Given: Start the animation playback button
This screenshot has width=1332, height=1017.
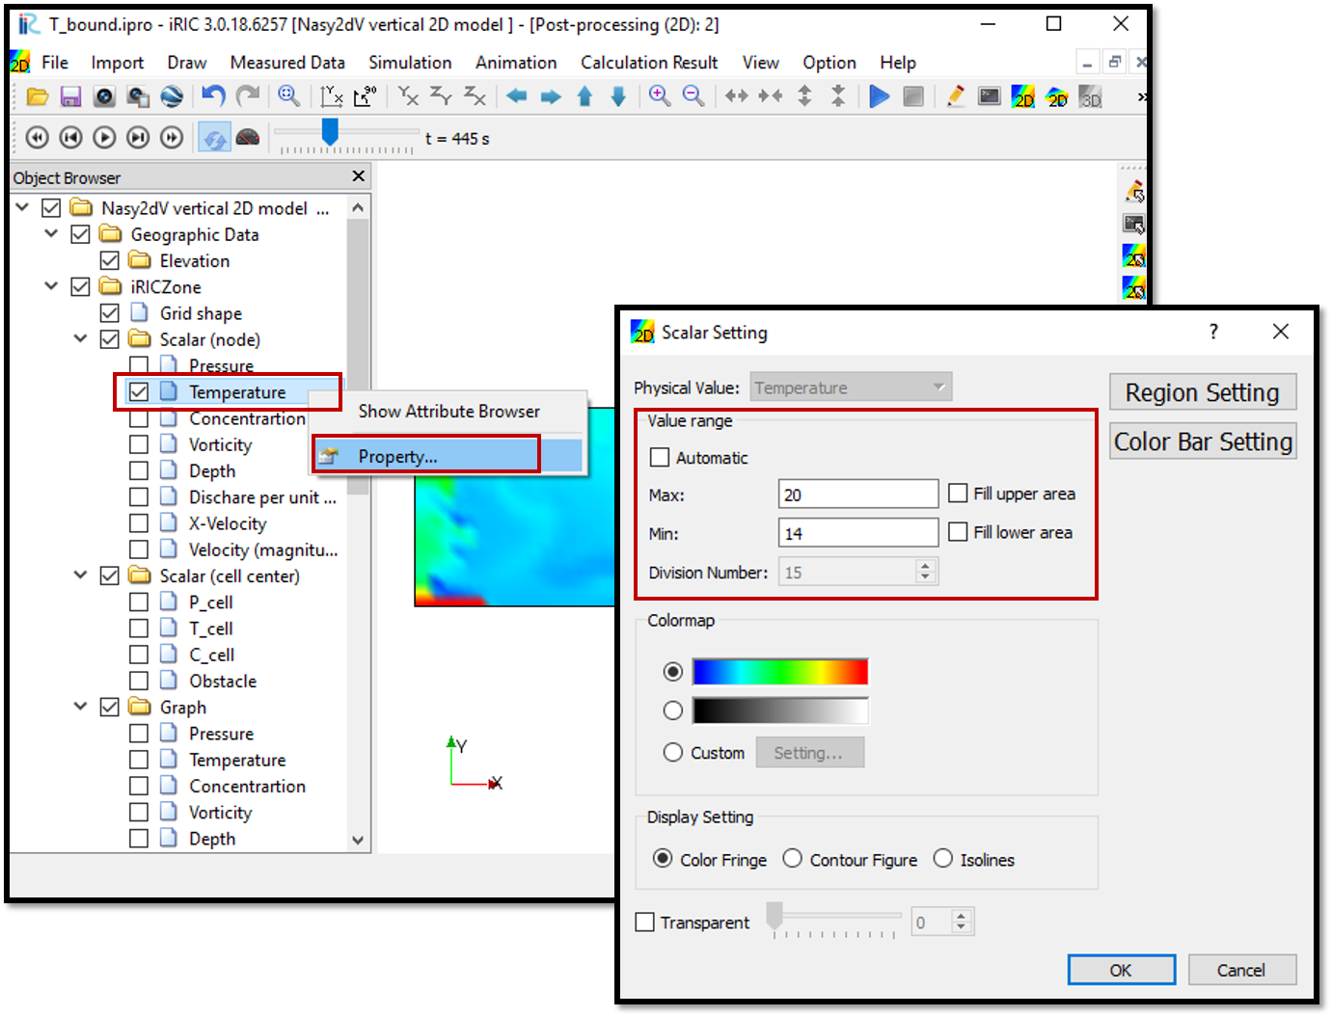Looking at the screenshot, I should click(104, 138).
